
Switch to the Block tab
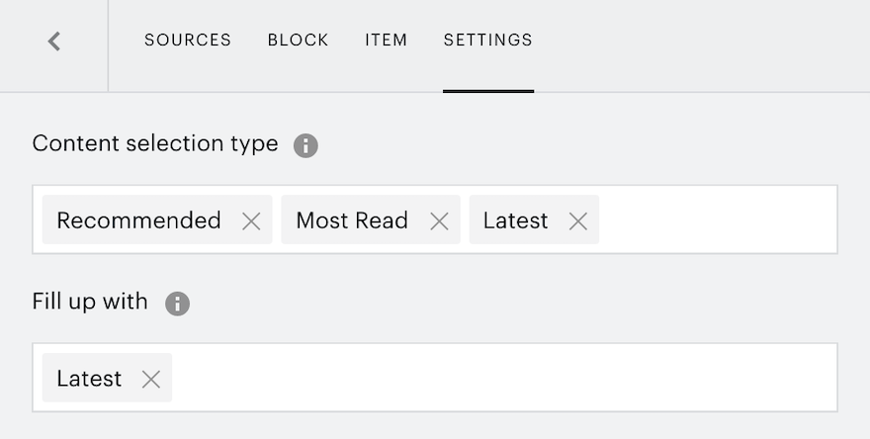tap(298, 40)
